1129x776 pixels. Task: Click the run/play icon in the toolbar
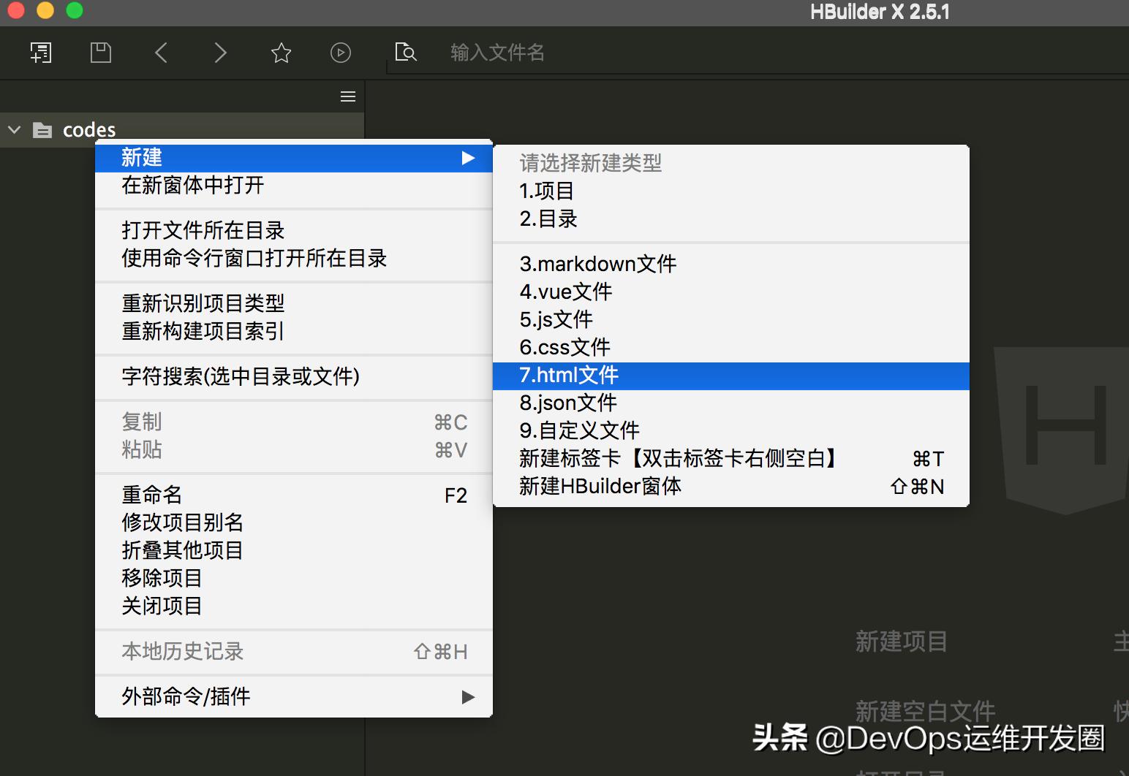click(339, 52)
